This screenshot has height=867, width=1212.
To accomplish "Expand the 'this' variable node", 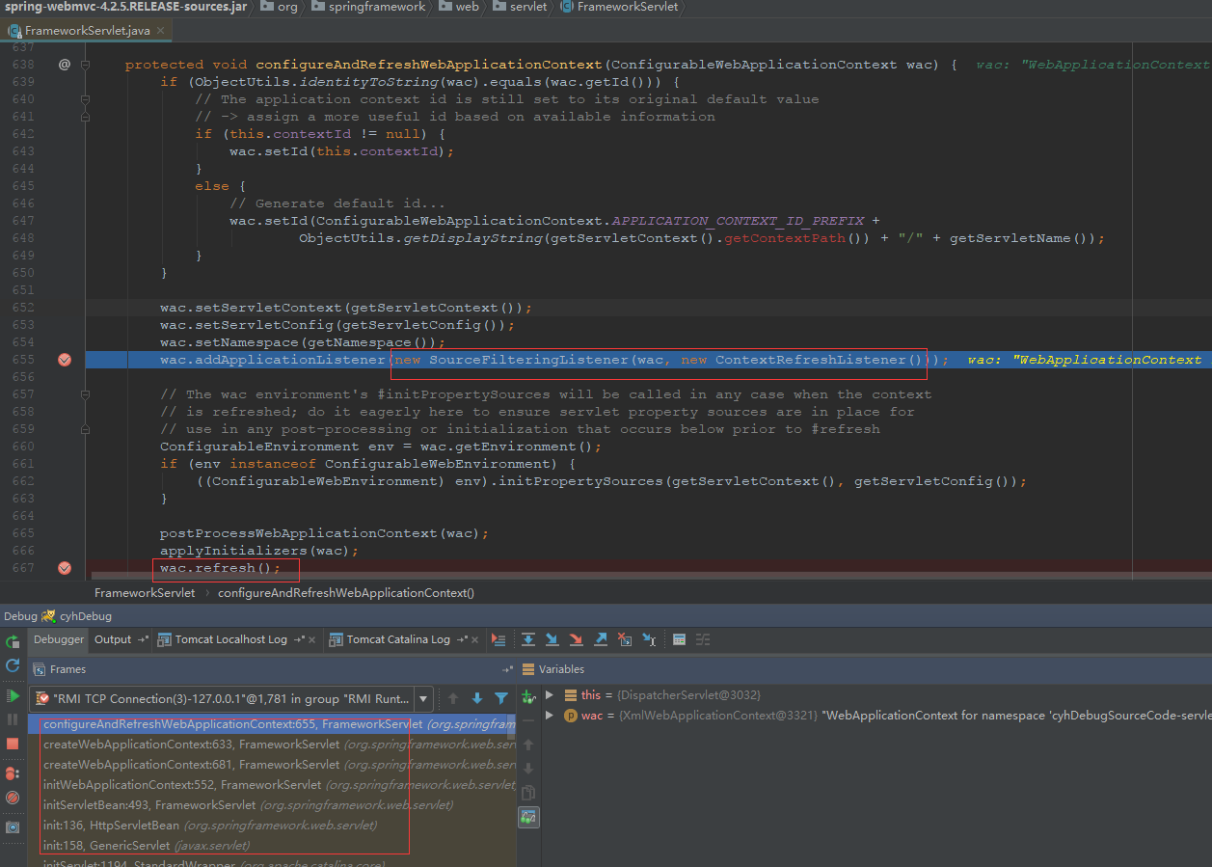I will 550,694.
